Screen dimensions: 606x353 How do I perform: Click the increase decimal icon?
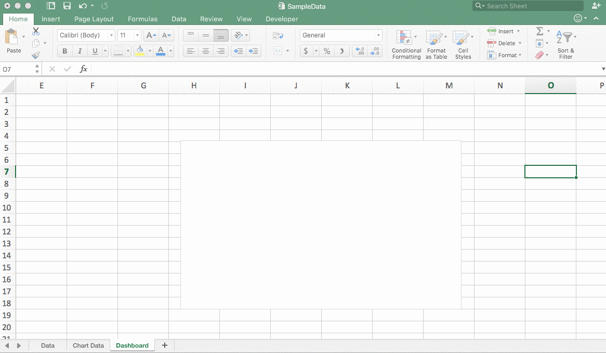[359, 51]
